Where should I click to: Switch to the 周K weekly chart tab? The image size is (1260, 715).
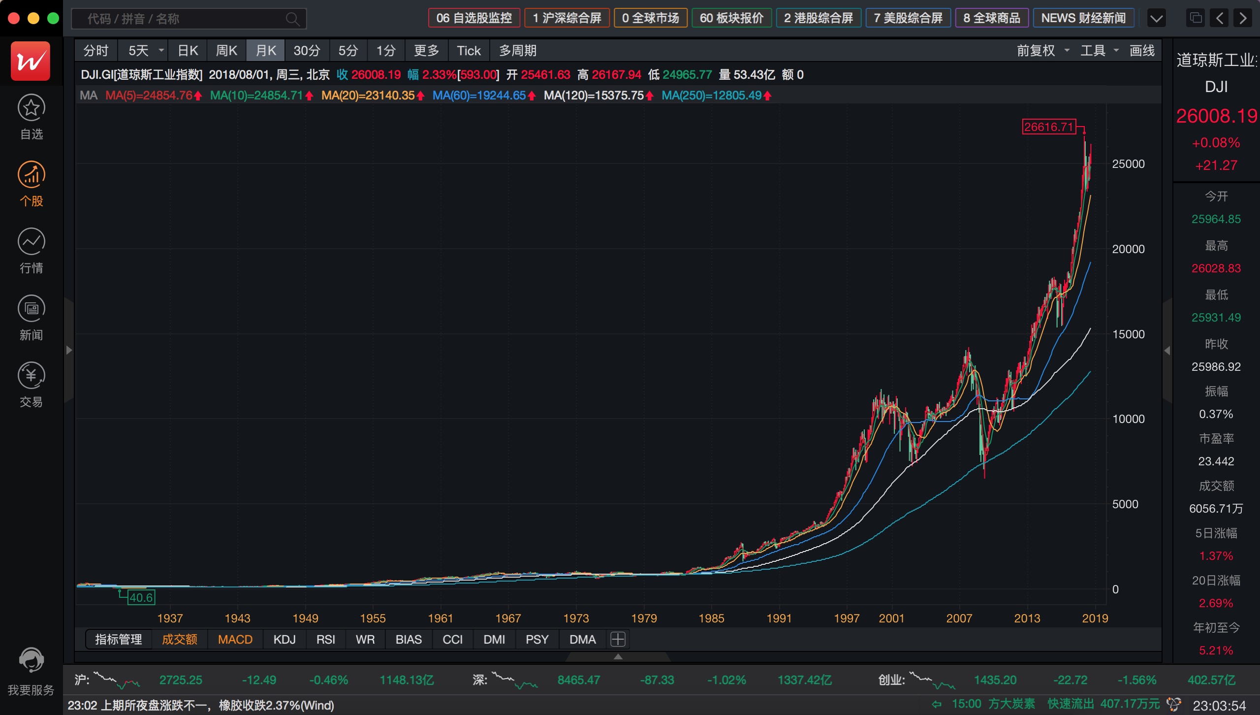[x=226, y=50]
